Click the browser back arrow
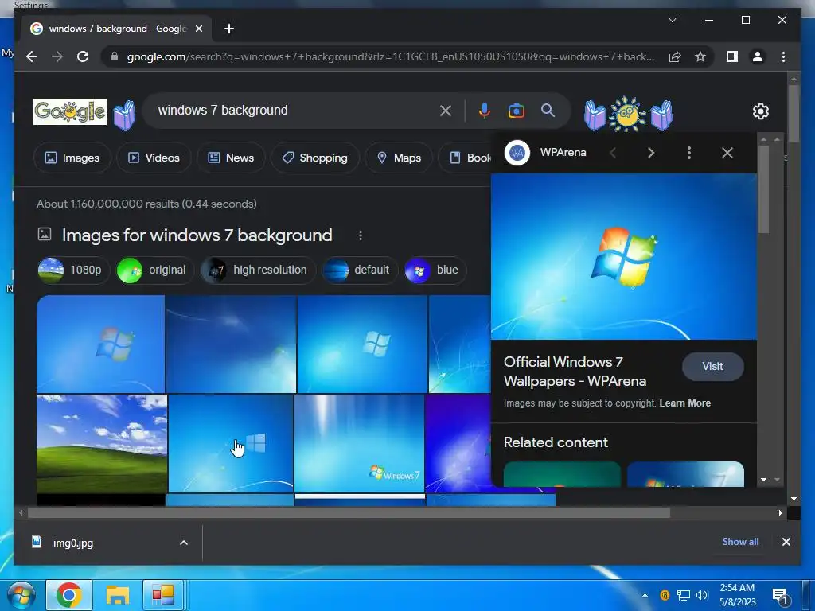The image size is (815, 611). (x=32, y=56)
